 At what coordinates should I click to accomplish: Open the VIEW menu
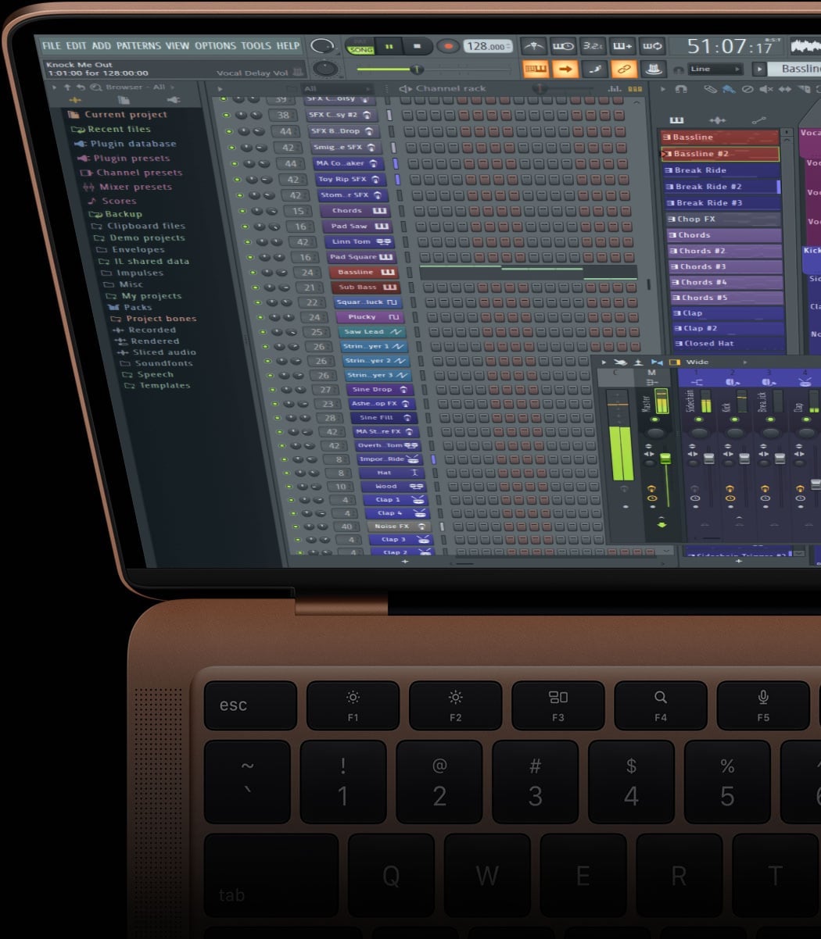(177, 45)
